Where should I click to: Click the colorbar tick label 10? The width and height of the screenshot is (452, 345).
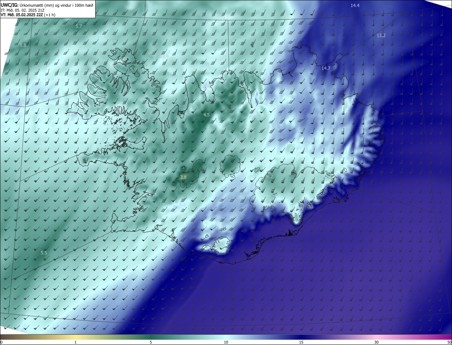(226, 342)
